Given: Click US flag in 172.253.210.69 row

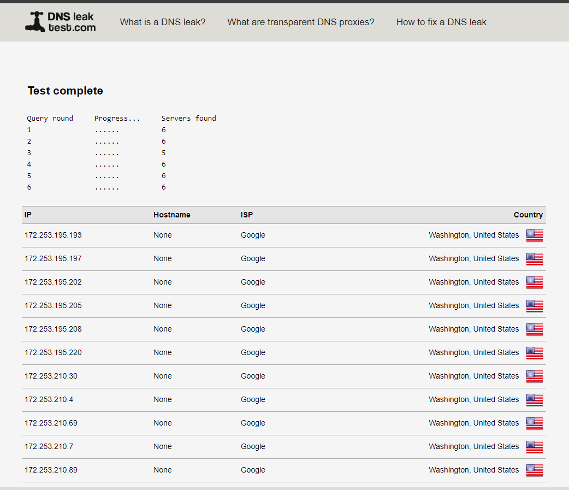Looking at the screenshot, I should pos(535,423).
